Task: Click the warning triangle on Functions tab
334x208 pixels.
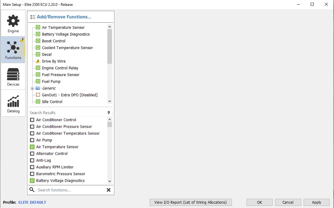Action: click(x=23, y=40)
